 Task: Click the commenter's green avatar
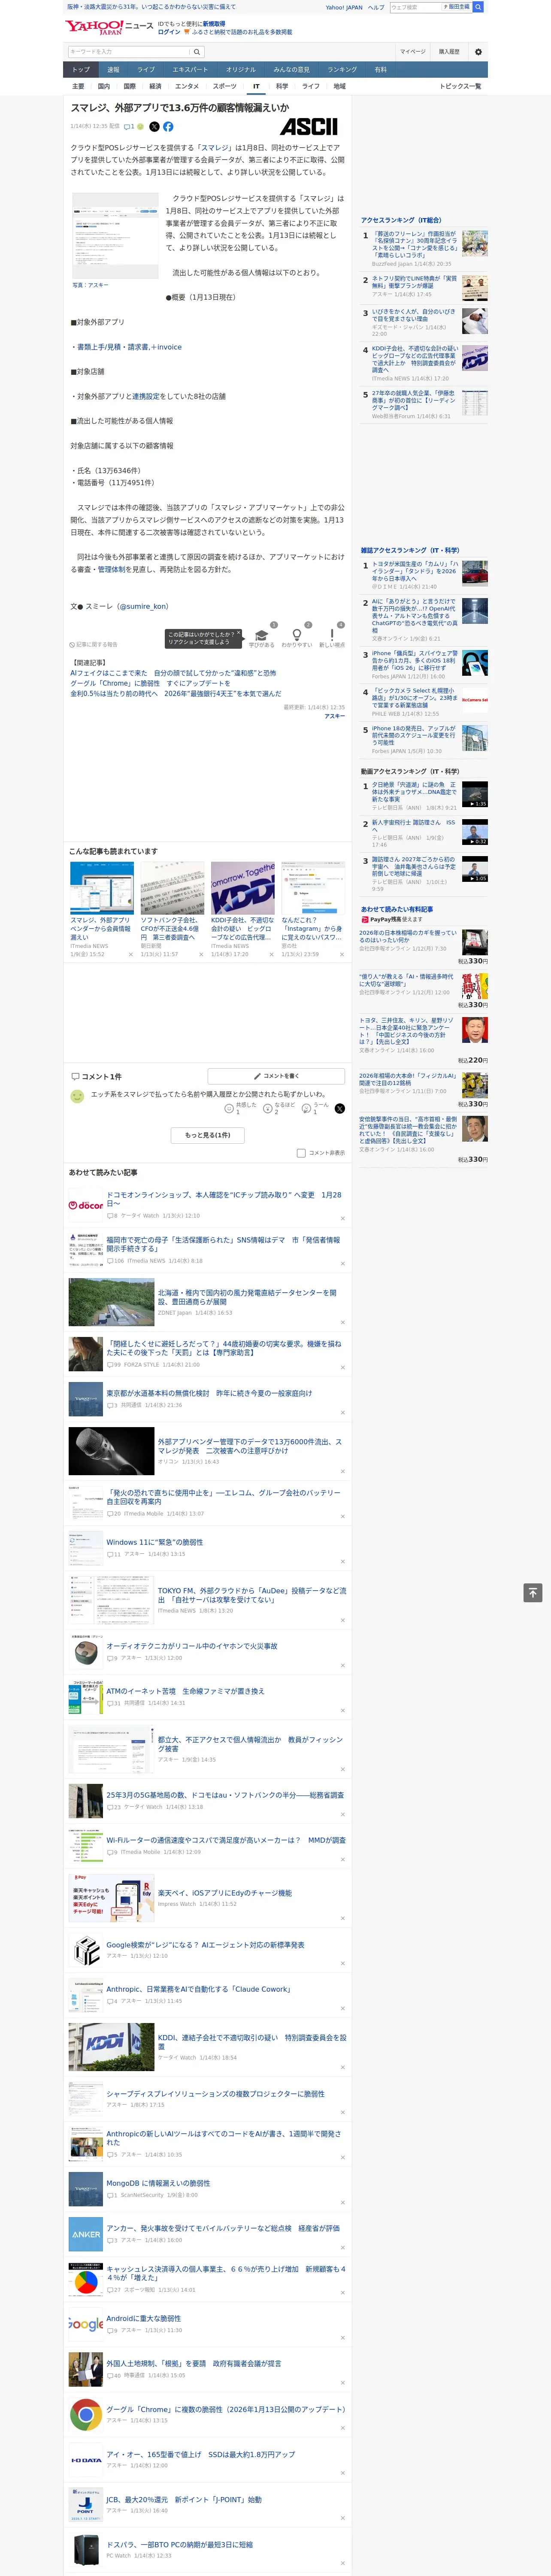point(77,1096)
